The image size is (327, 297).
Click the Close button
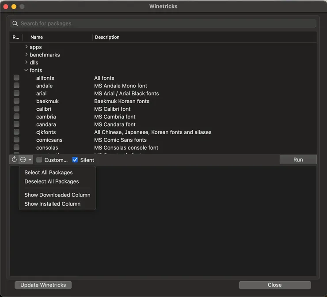tap(275, 285)
